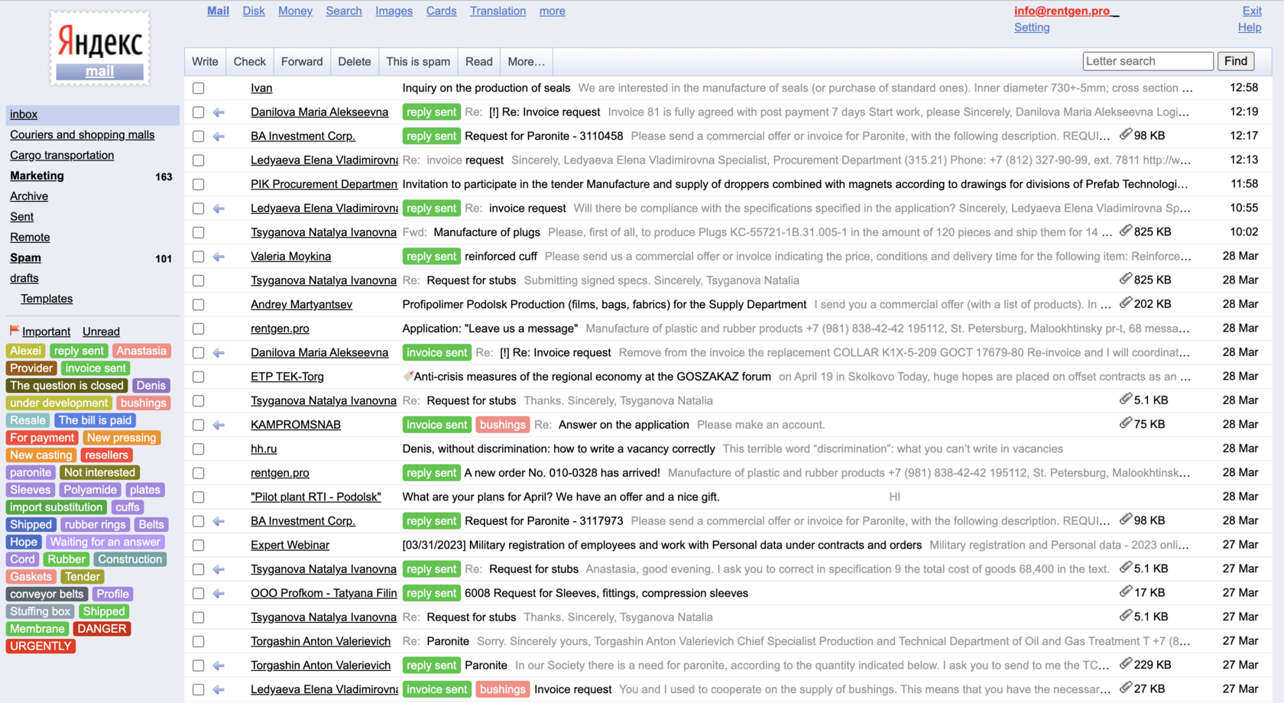Open the 'more' services menu at top

(552, 11)
